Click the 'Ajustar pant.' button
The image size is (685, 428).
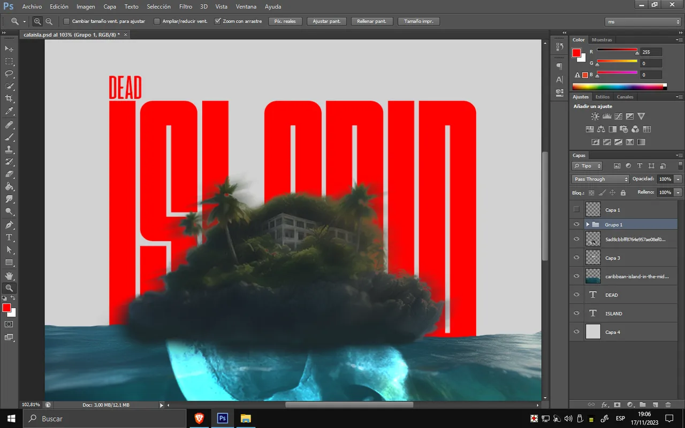(x=326, y=21)
